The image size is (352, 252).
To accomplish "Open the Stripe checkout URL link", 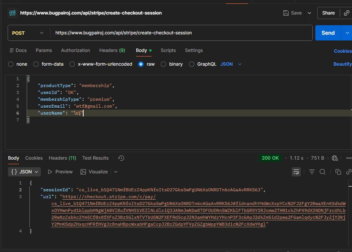I will [x=199, y=210].
